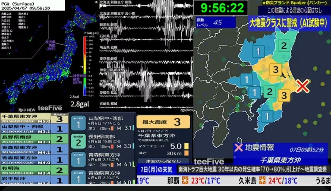Click the 久米島 sunny weather icon
The width and height of the screenshot is (331, 191).
(262, 181)
